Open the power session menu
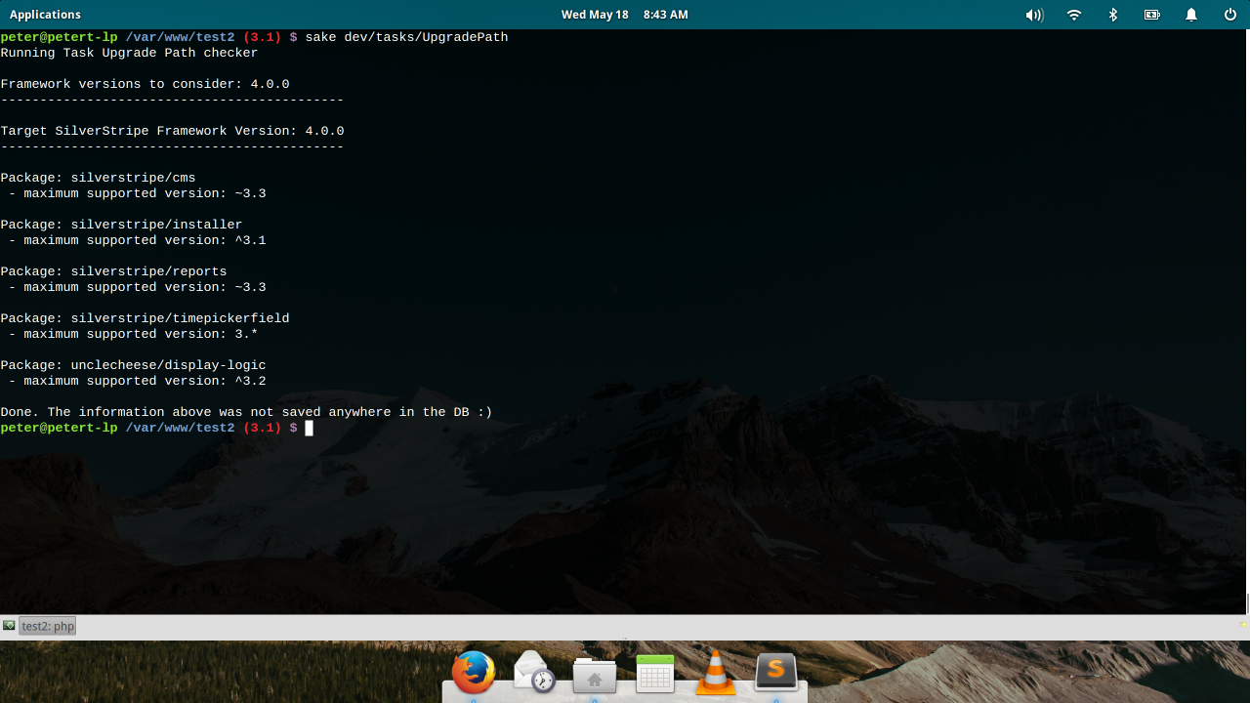Image resolution: width=1250 pixels, height=703 pixels. (1228, 15)
